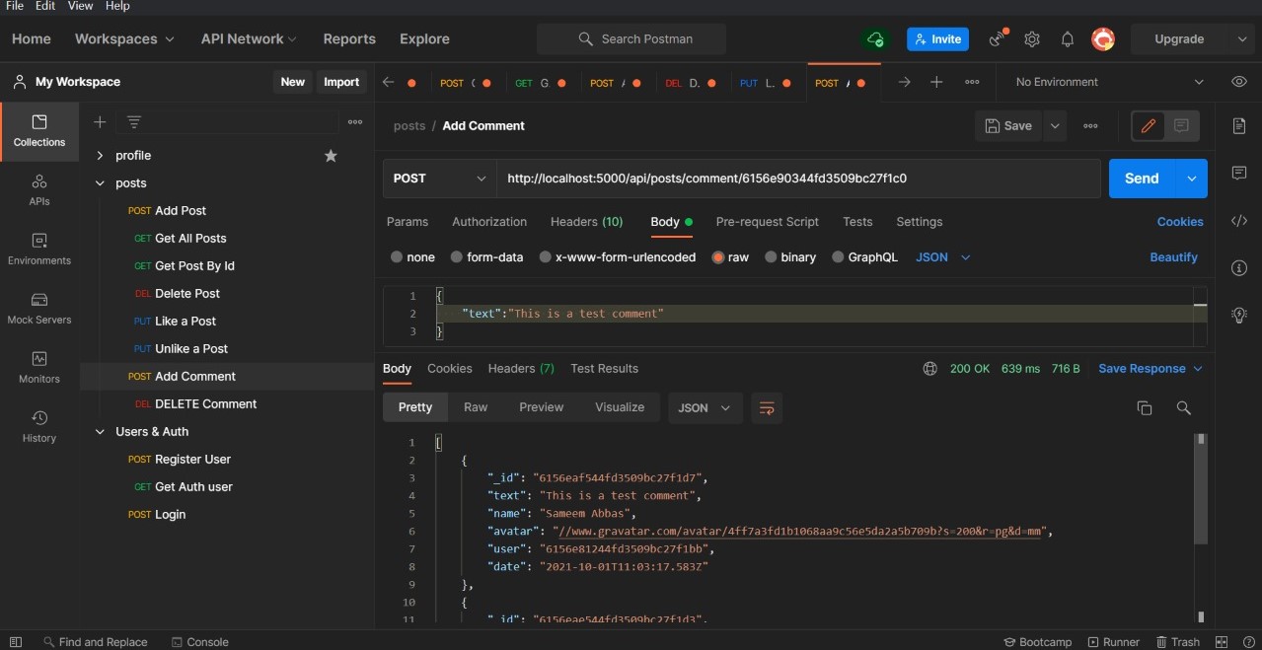Image resolution: width=1262 pixels, height=650 pixels.
Task: Open the No Environment selector
Action: tap(1110, 82)
